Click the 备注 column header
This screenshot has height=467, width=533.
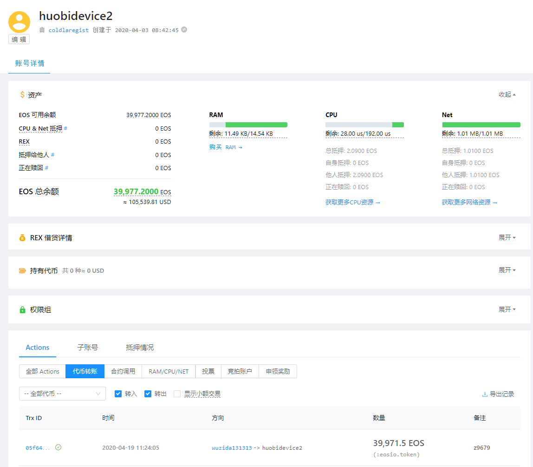pos(480,418)
